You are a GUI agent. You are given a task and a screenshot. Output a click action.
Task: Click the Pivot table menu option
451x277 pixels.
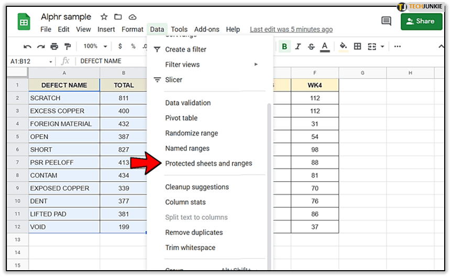tap(181, 118)
